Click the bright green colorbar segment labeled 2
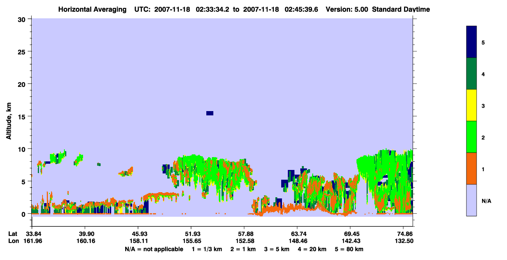 (x=472, y=137)
